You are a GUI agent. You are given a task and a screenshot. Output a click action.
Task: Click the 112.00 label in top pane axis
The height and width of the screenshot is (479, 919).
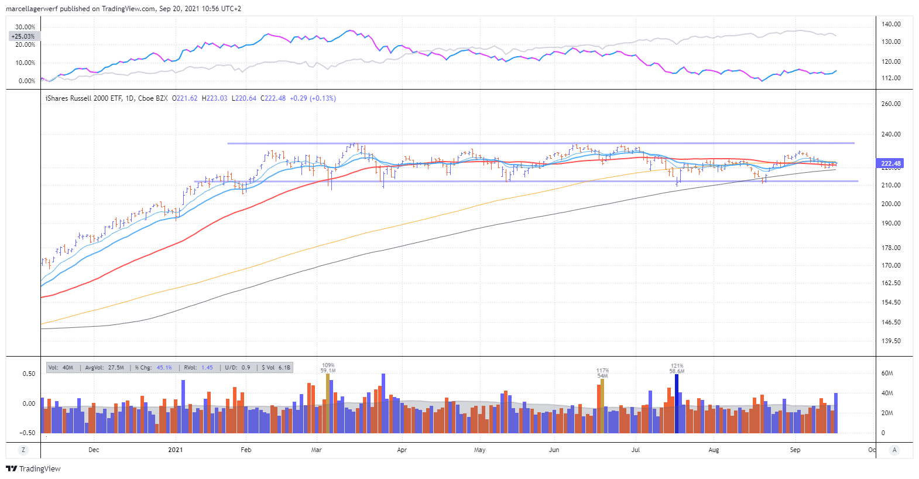(x=891, y=78)
